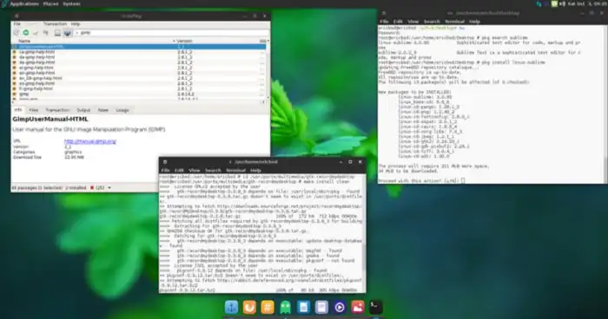The image size is (608, 319).
Task: Open the blue anchor dock icon
Action: (232, 307)
